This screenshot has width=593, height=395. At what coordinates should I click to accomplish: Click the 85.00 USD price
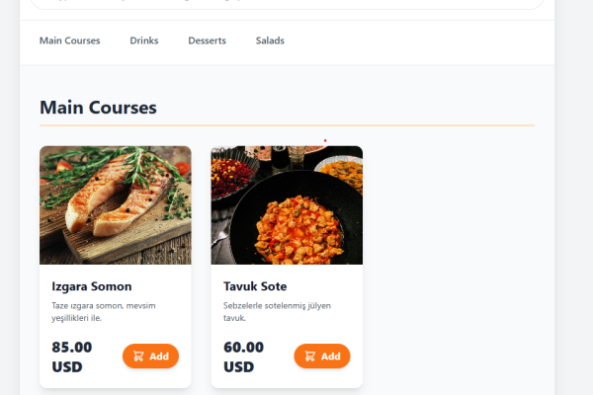tap(72, 356)
